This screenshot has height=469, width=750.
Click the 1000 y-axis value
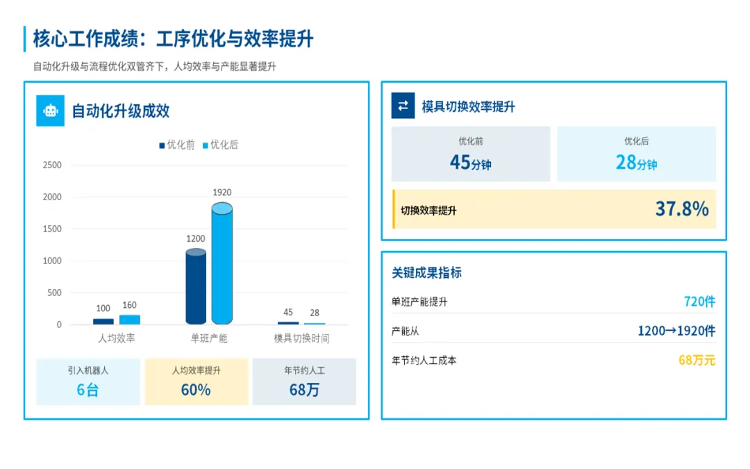tap(52, 261)
